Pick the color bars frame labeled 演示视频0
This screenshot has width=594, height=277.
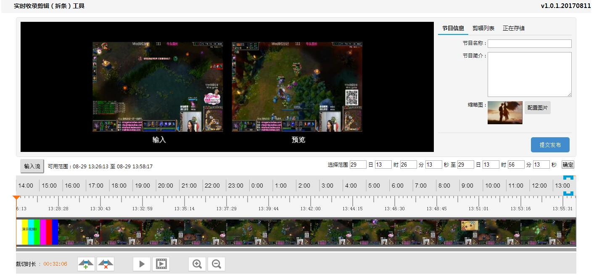coord(37,232)
